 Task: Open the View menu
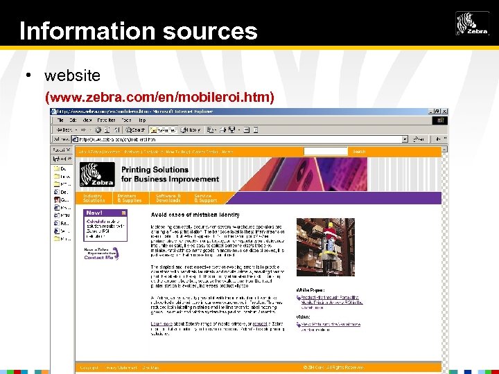coord(87,121)
